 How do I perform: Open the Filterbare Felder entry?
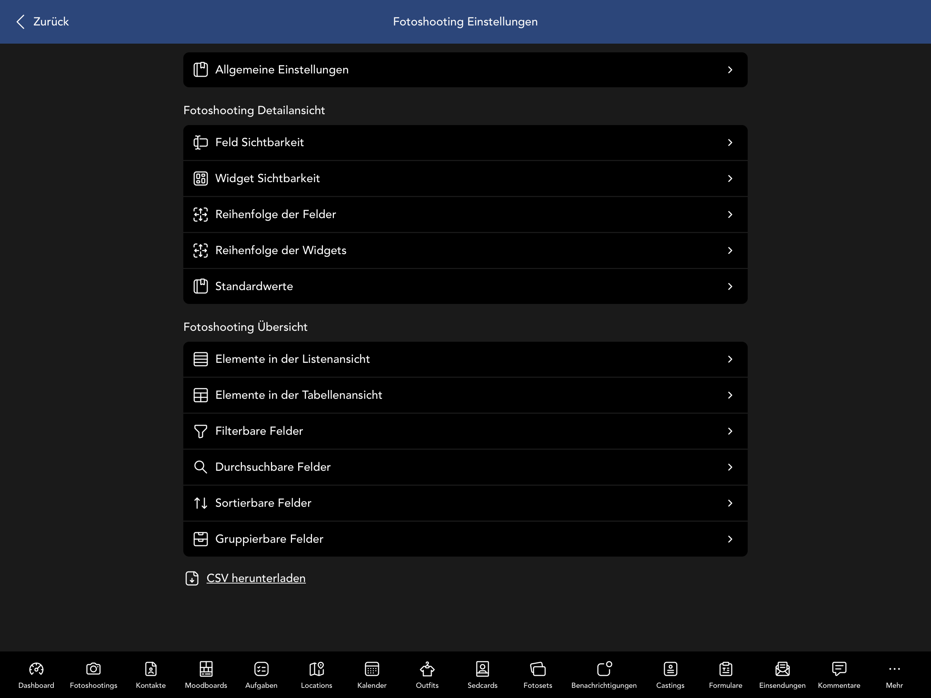(465, 431)
